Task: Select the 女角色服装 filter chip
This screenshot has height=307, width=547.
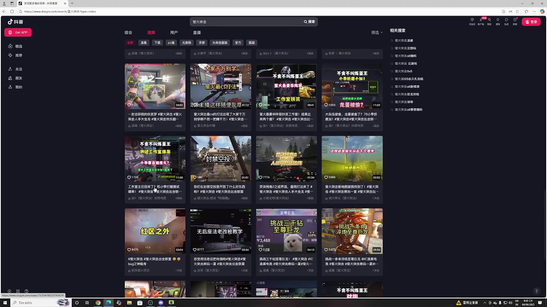Action: (x=220, y=43)
